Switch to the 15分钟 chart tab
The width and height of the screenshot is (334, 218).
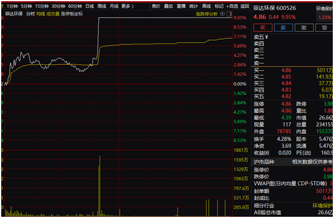(42, 6)
